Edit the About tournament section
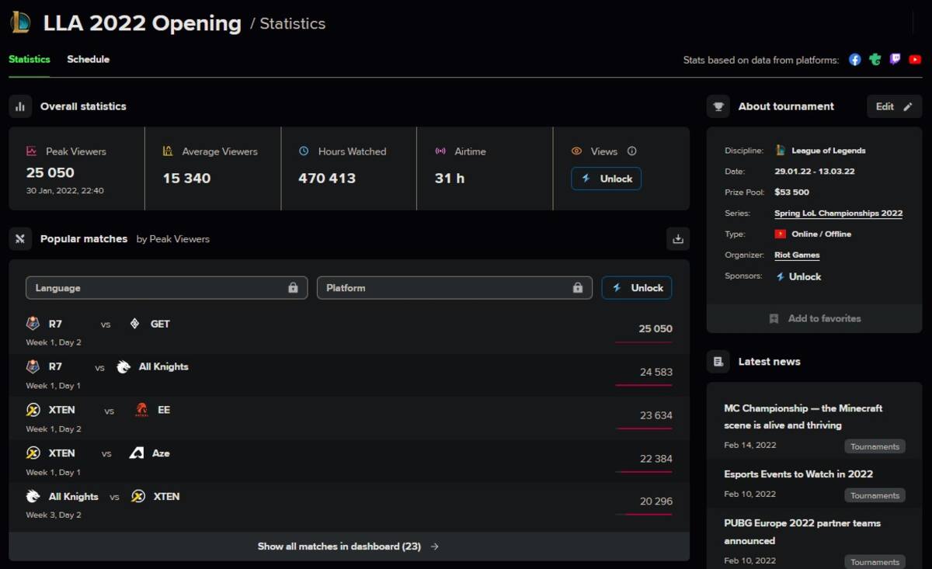Image resolution: width=932 pixels, height=569 pixels. pyautogui.click(x=894, y=106)
